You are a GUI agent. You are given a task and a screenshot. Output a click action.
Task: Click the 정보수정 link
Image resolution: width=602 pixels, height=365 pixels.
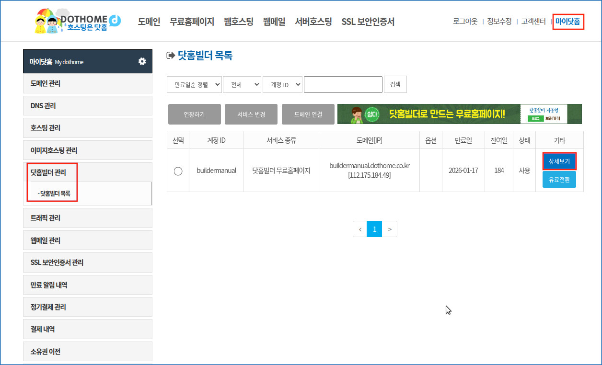click(499, 22)
